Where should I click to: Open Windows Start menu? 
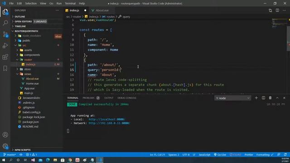(4, 160)
